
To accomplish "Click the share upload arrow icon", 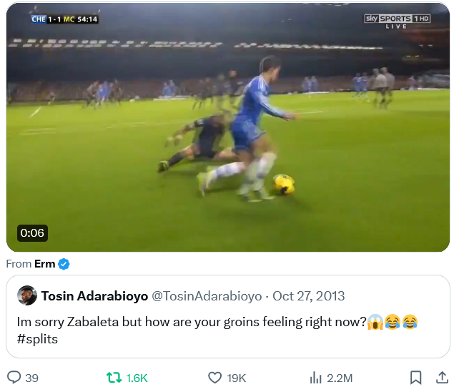I will tap(441, 378).
